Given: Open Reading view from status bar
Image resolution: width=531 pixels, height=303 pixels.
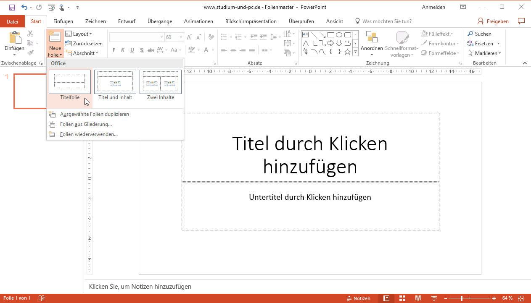Looking at the screenshot, I should pyautogui.click(x=418, y=298).
